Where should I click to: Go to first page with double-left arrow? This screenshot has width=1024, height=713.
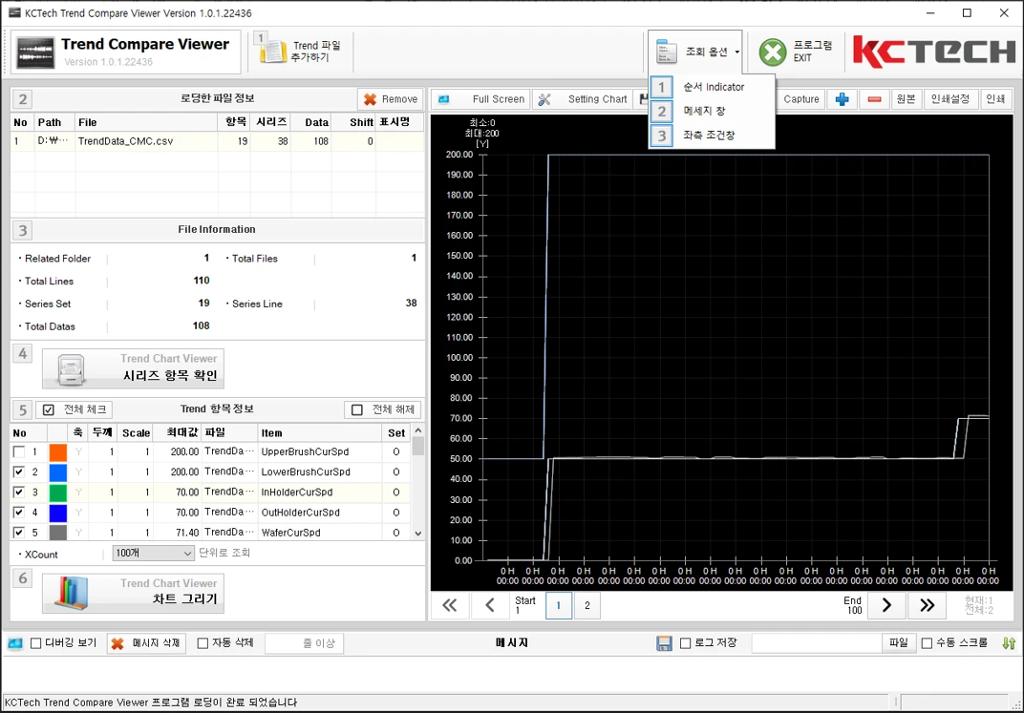(x=449, y=605)
